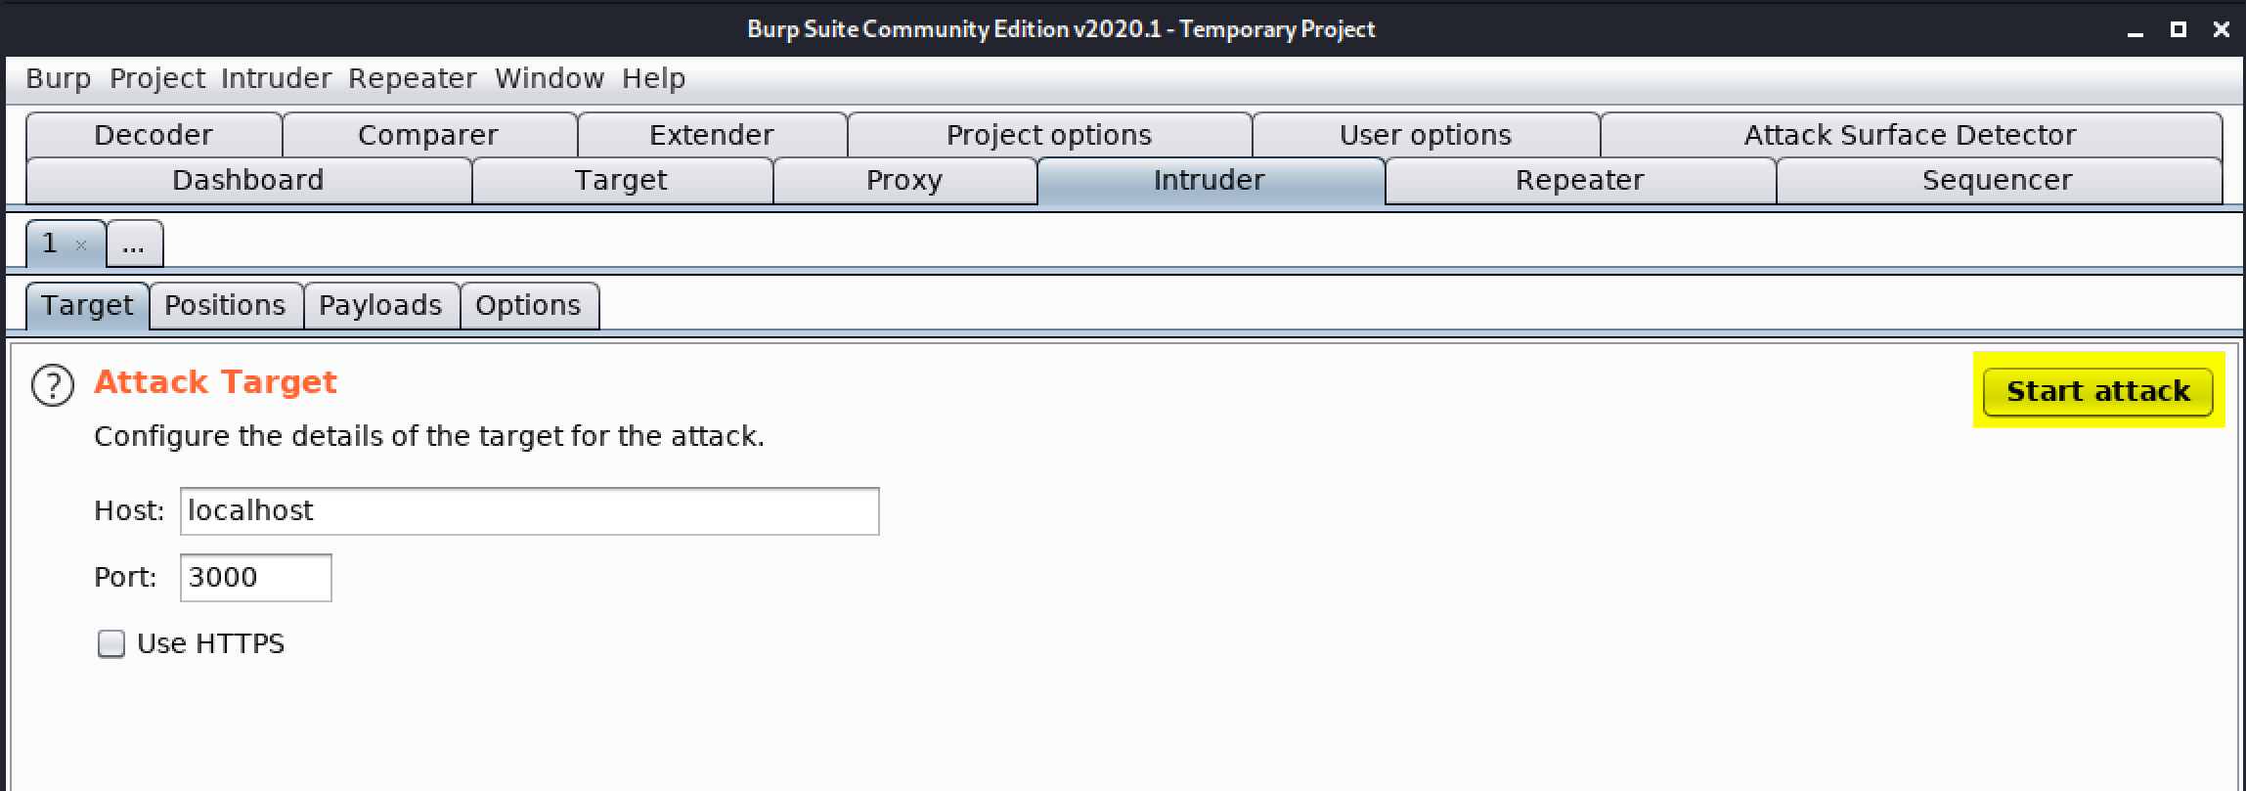This screenshot has height=791, width=2246.
Task: Open the Payloads sub-tab
Action: point(380,306)
